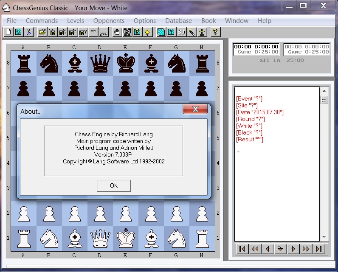Viewport: 338px width, 272px height.
Task: Click blue question mark on board icon
Action: pyautogui.click(x=171, y=32)
